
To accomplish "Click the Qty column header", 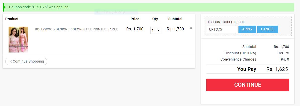I will 155,19.
